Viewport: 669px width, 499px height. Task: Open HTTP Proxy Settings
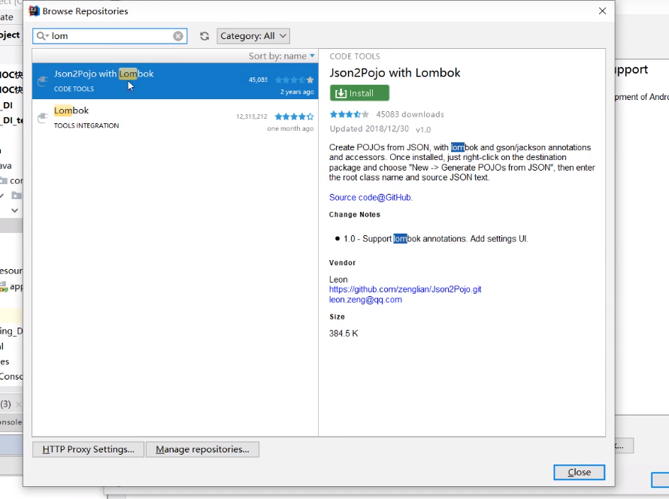(88, 449)
